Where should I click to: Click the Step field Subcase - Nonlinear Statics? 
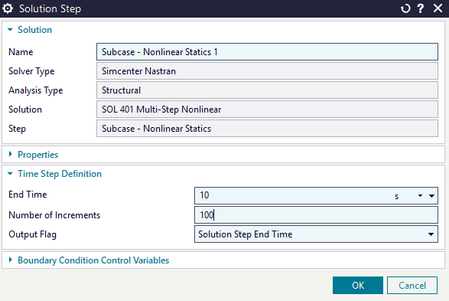point(267,129)
